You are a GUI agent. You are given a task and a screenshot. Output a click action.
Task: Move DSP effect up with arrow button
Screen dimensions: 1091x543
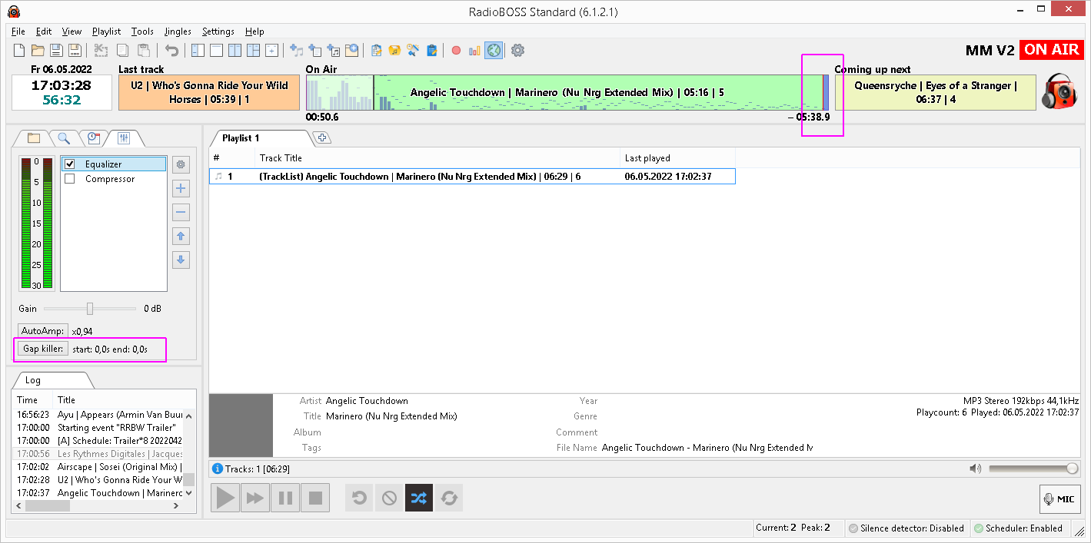pos(181,236)
